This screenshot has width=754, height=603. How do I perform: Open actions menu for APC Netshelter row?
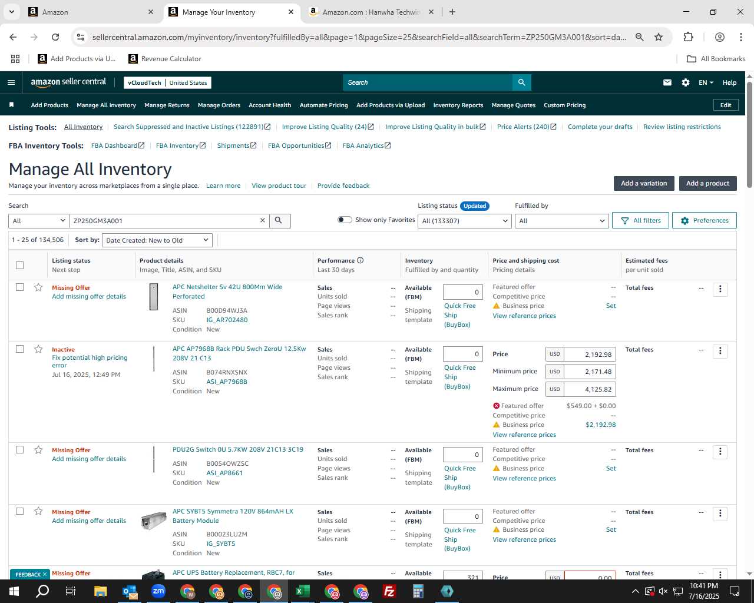coord(720,289)
